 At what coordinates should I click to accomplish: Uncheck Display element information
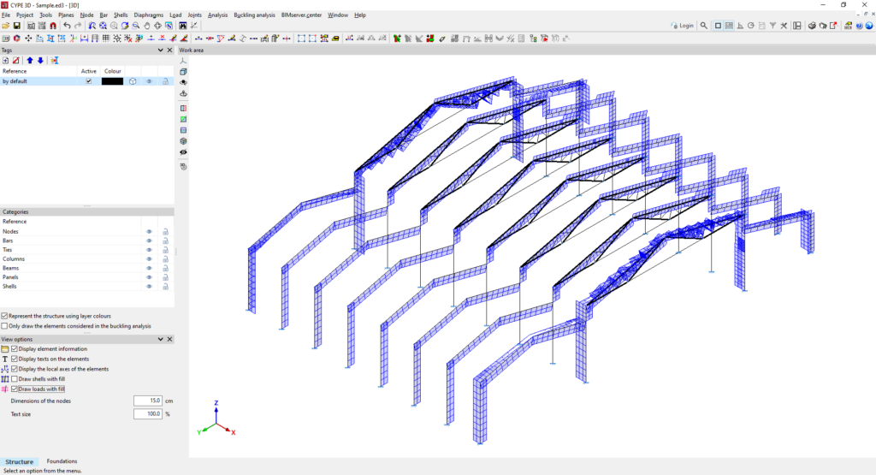15,348
